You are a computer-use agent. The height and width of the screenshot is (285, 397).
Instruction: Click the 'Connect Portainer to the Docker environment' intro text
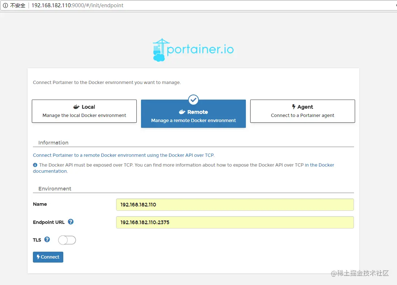pos(107,83)
